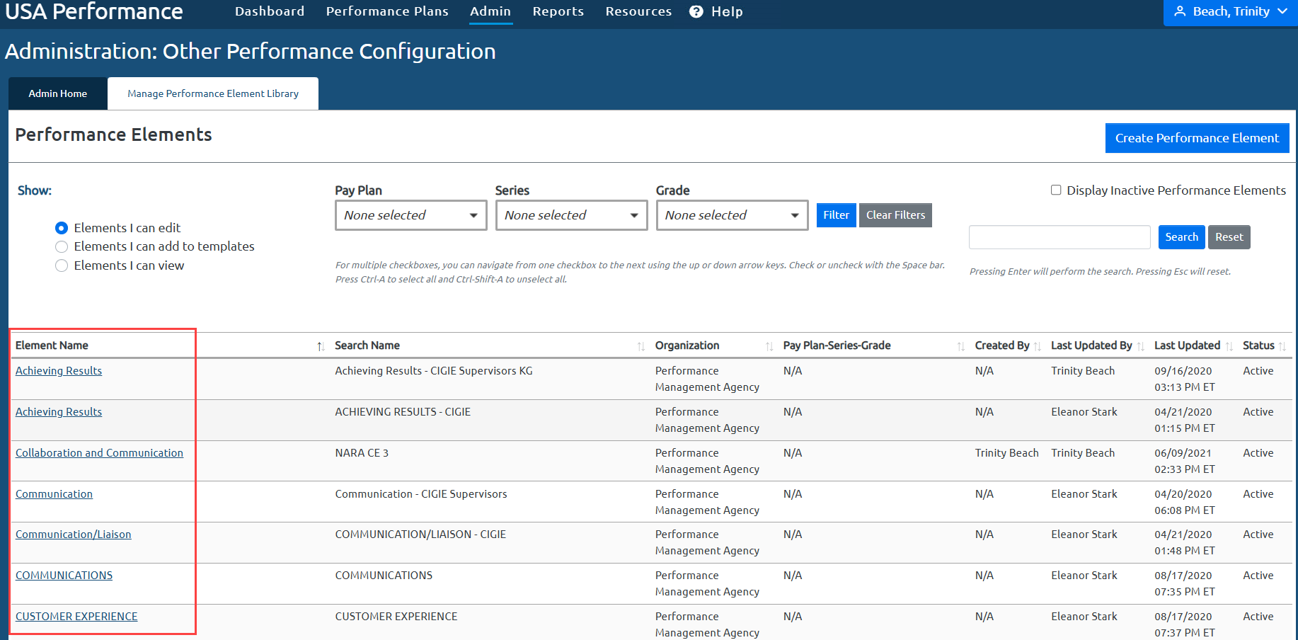Open the Pay Plan dropdown

tap(411, 215)
